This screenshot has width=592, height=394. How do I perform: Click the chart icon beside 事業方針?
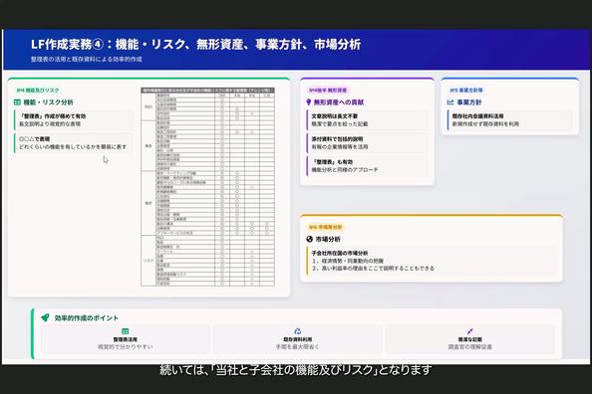click(450, 102)
